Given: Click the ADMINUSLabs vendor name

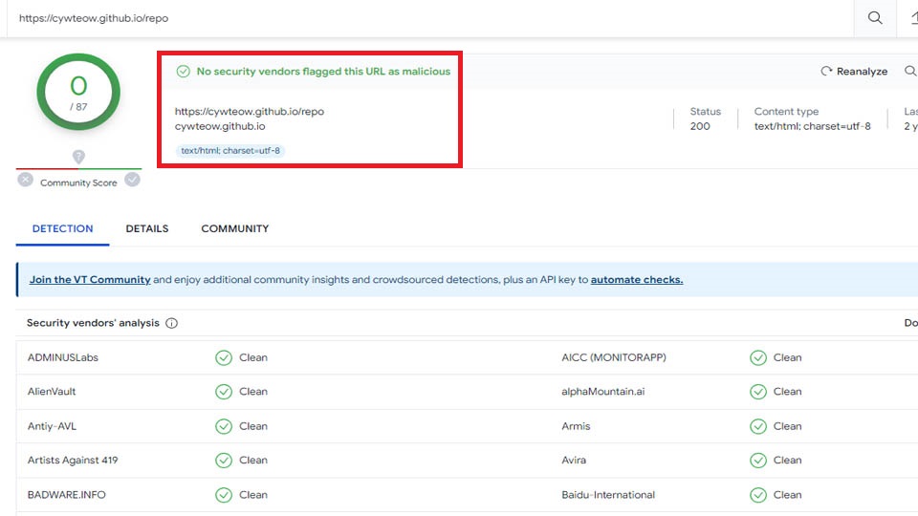Looking at the screenshot, I should coord(63,357).
